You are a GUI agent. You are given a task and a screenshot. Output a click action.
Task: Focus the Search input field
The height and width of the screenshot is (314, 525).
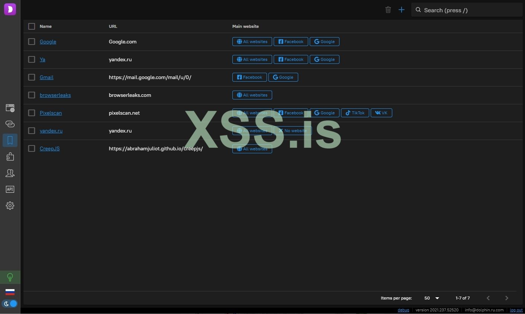coord(467,10)
